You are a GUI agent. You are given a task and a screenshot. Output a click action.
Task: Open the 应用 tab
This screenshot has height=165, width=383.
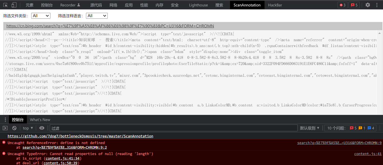click(129, 5)
